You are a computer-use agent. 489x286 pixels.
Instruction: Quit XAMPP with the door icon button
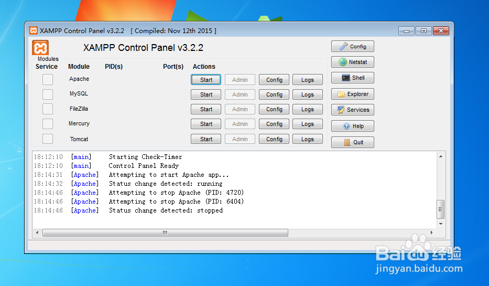(352, 142)
